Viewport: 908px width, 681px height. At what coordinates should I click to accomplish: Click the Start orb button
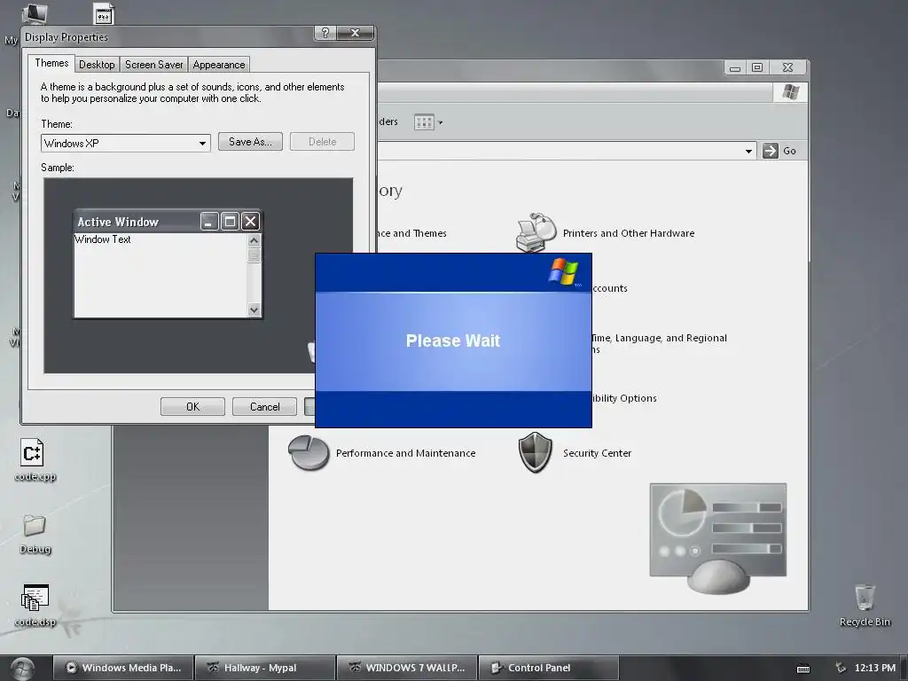click(22, 669)
